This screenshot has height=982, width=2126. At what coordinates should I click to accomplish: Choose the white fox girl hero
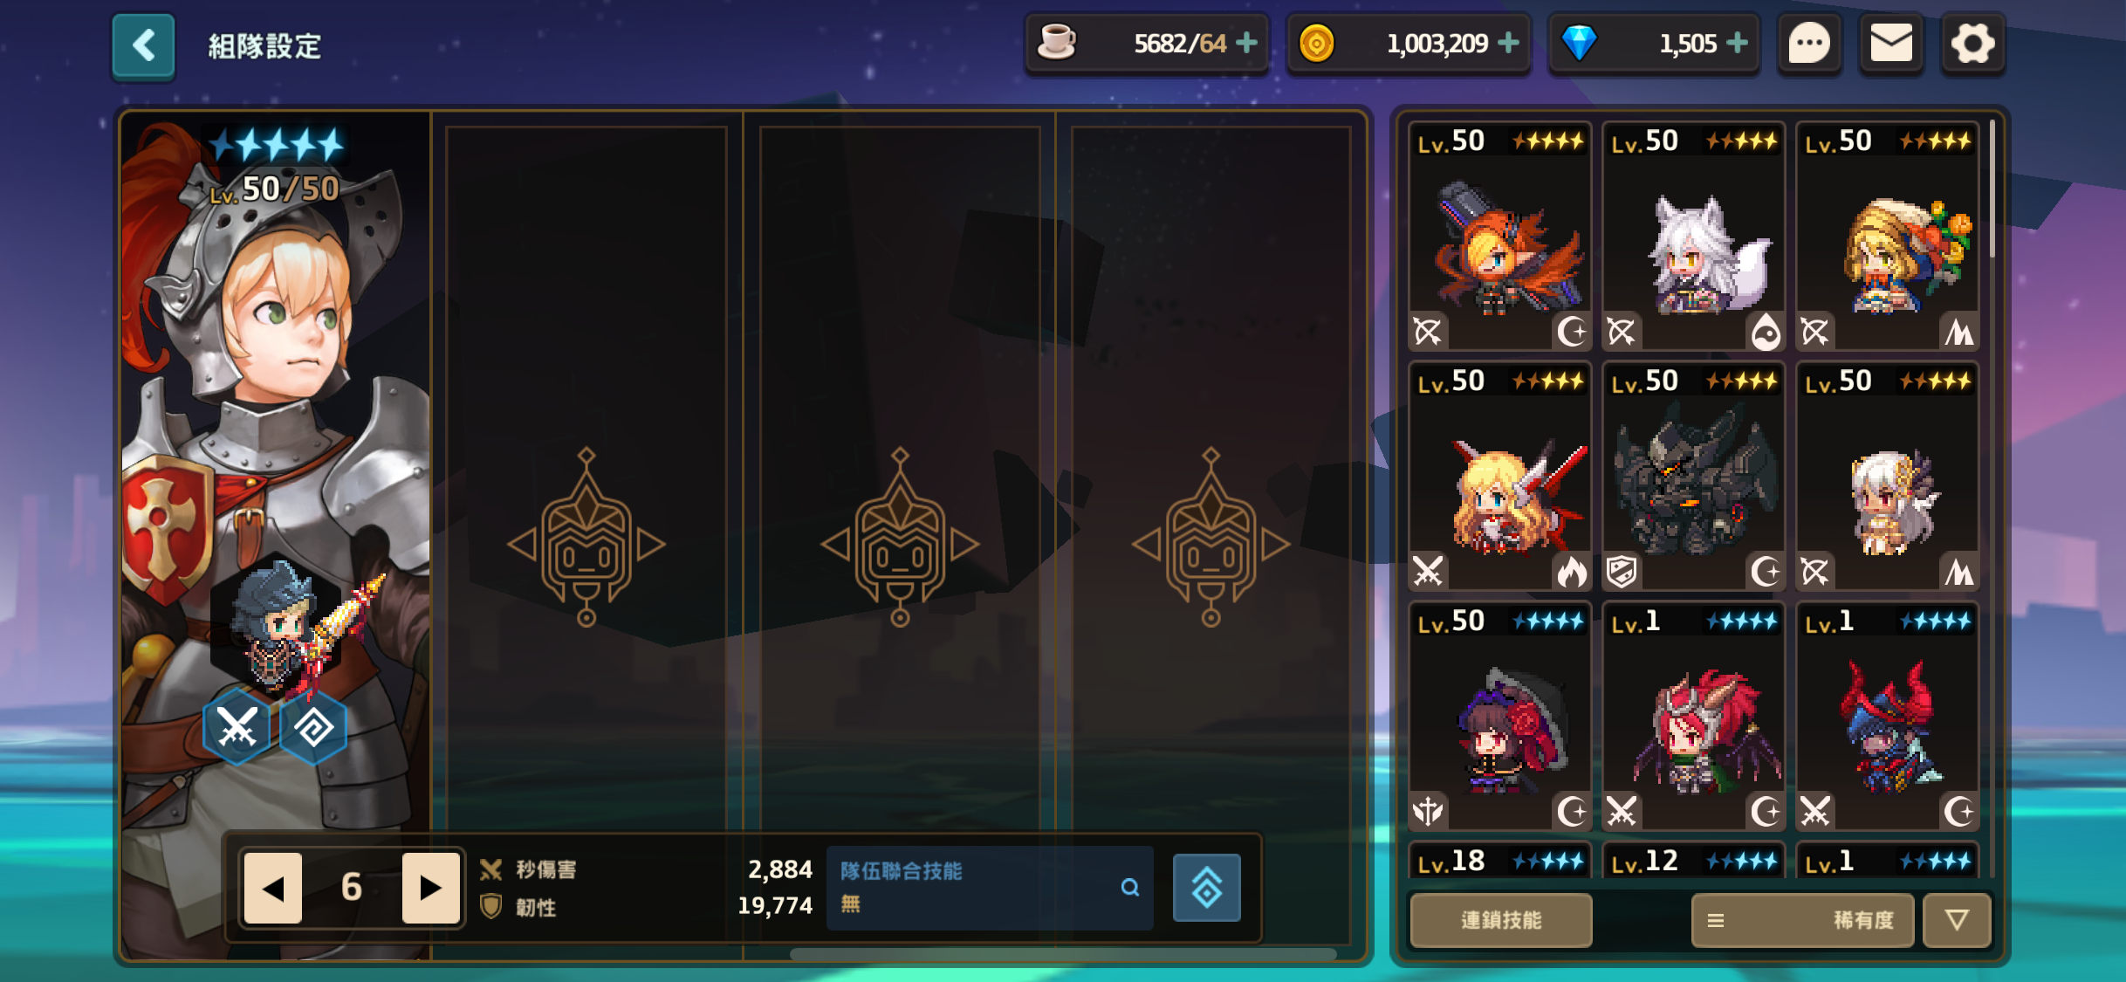1694,237
